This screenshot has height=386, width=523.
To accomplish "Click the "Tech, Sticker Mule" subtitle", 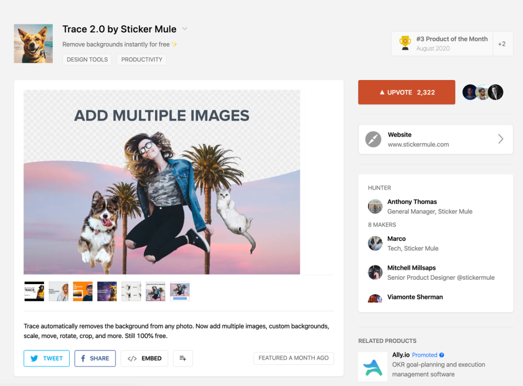I will [413, 248].
